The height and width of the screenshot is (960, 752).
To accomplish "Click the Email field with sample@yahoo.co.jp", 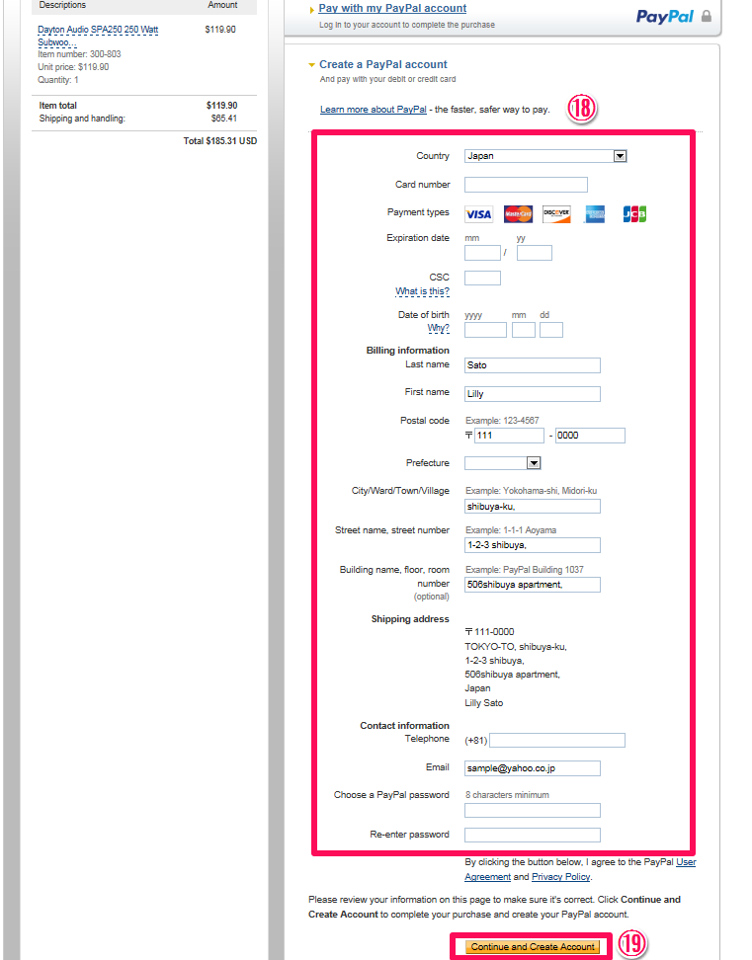I will click(x=533, y=768).
